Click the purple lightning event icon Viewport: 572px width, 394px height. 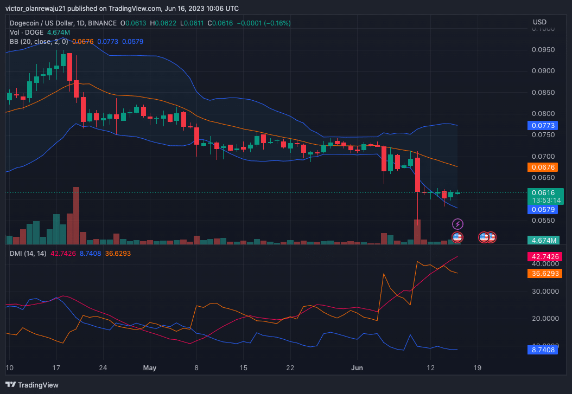457,224
